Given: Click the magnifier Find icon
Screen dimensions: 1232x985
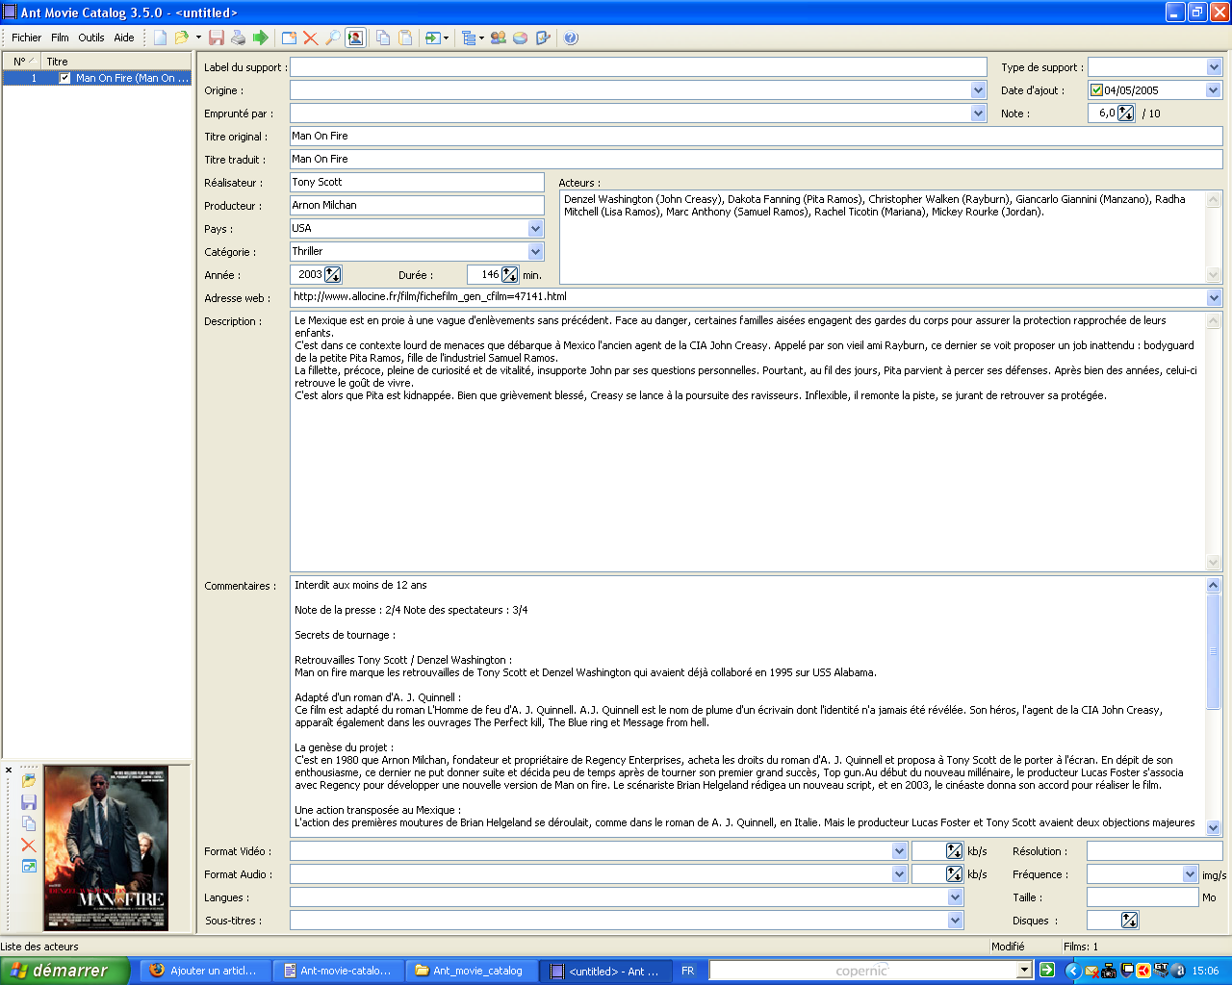Looking at the screenshot, I should [x=332, y=38].
